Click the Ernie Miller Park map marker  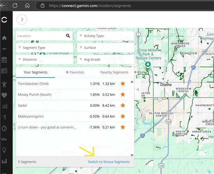coord(148,64)
